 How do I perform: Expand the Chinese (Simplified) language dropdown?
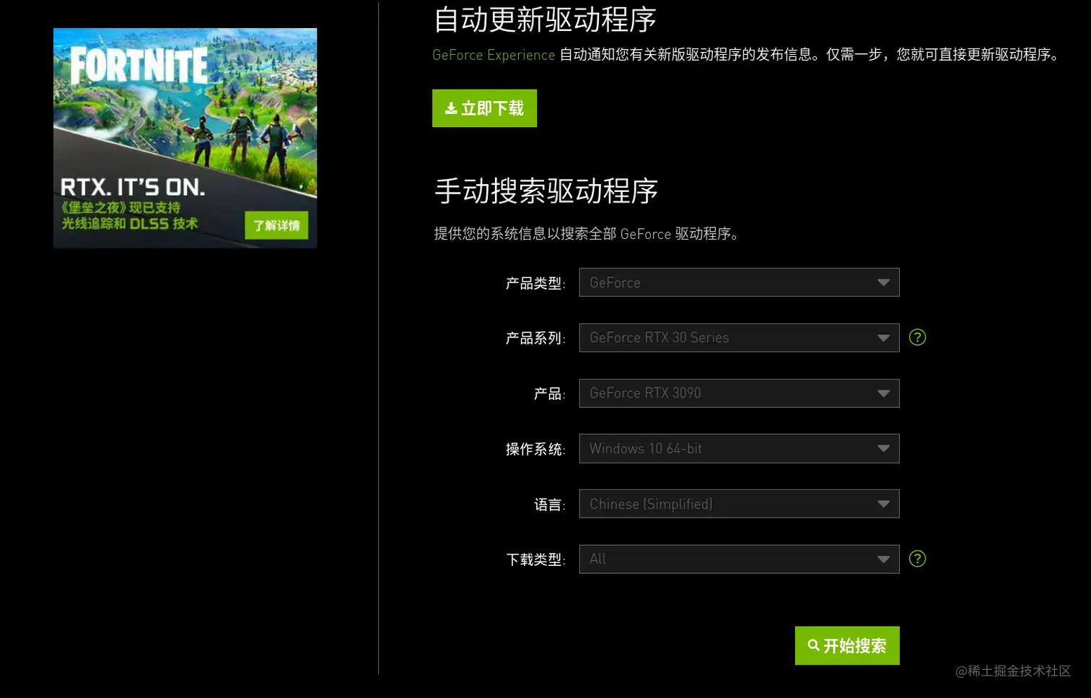(x=739, y=503)
